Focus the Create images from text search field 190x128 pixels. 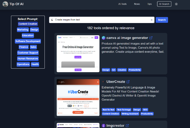coord(102,20)
